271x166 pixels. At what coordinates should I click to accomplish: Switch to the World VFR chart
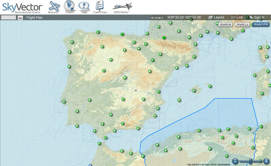coord(261,24)
